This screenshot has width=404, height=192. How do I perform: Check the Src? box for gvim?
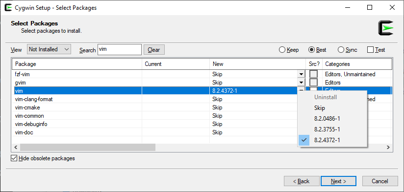pyautogui.click(x=314, y=83)
